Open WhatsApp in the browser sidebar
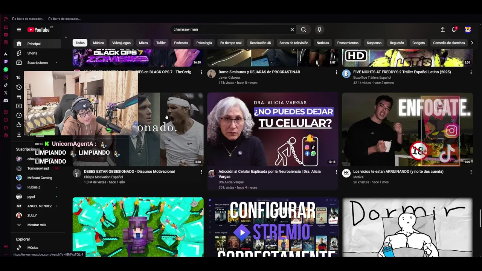 pyautogui.click(x=6, y=70)
